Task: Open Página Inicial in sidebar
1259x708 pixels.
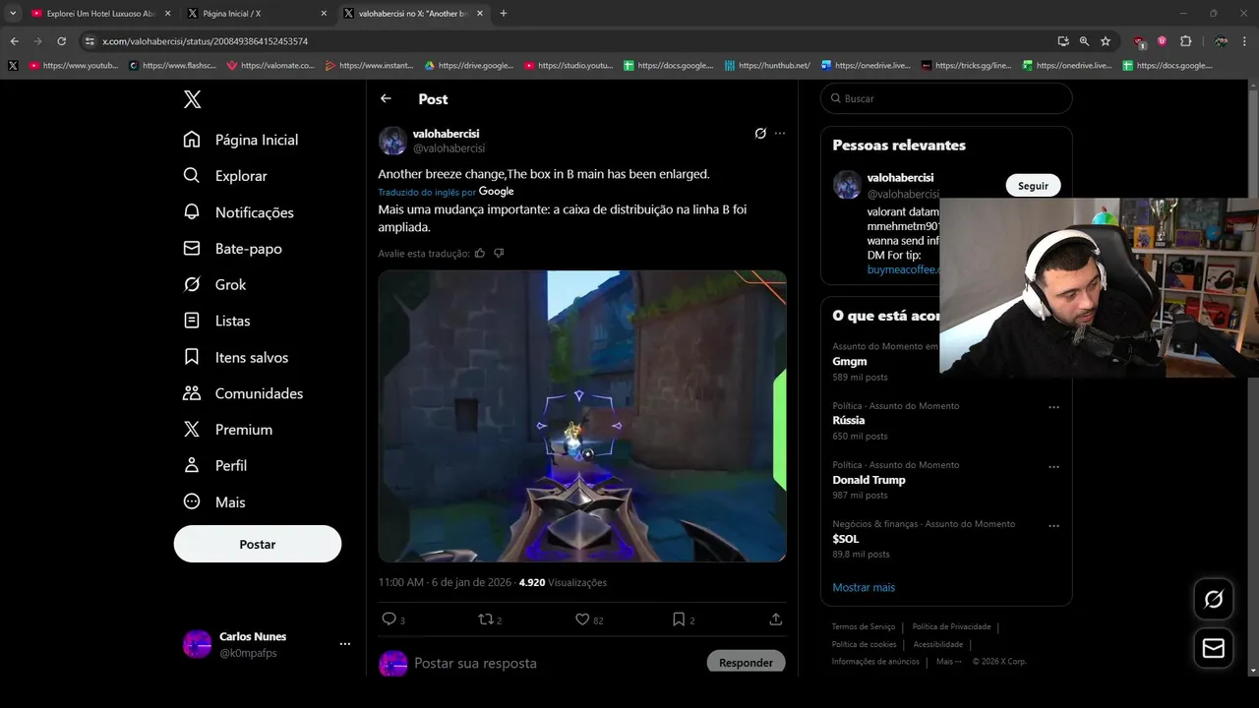Action: 241,140
